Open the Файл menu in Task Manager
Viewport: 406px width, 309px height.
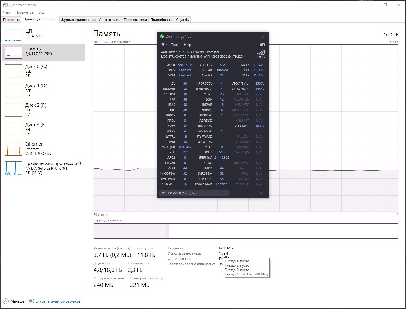pyautogui.click(x=7, y=12)
